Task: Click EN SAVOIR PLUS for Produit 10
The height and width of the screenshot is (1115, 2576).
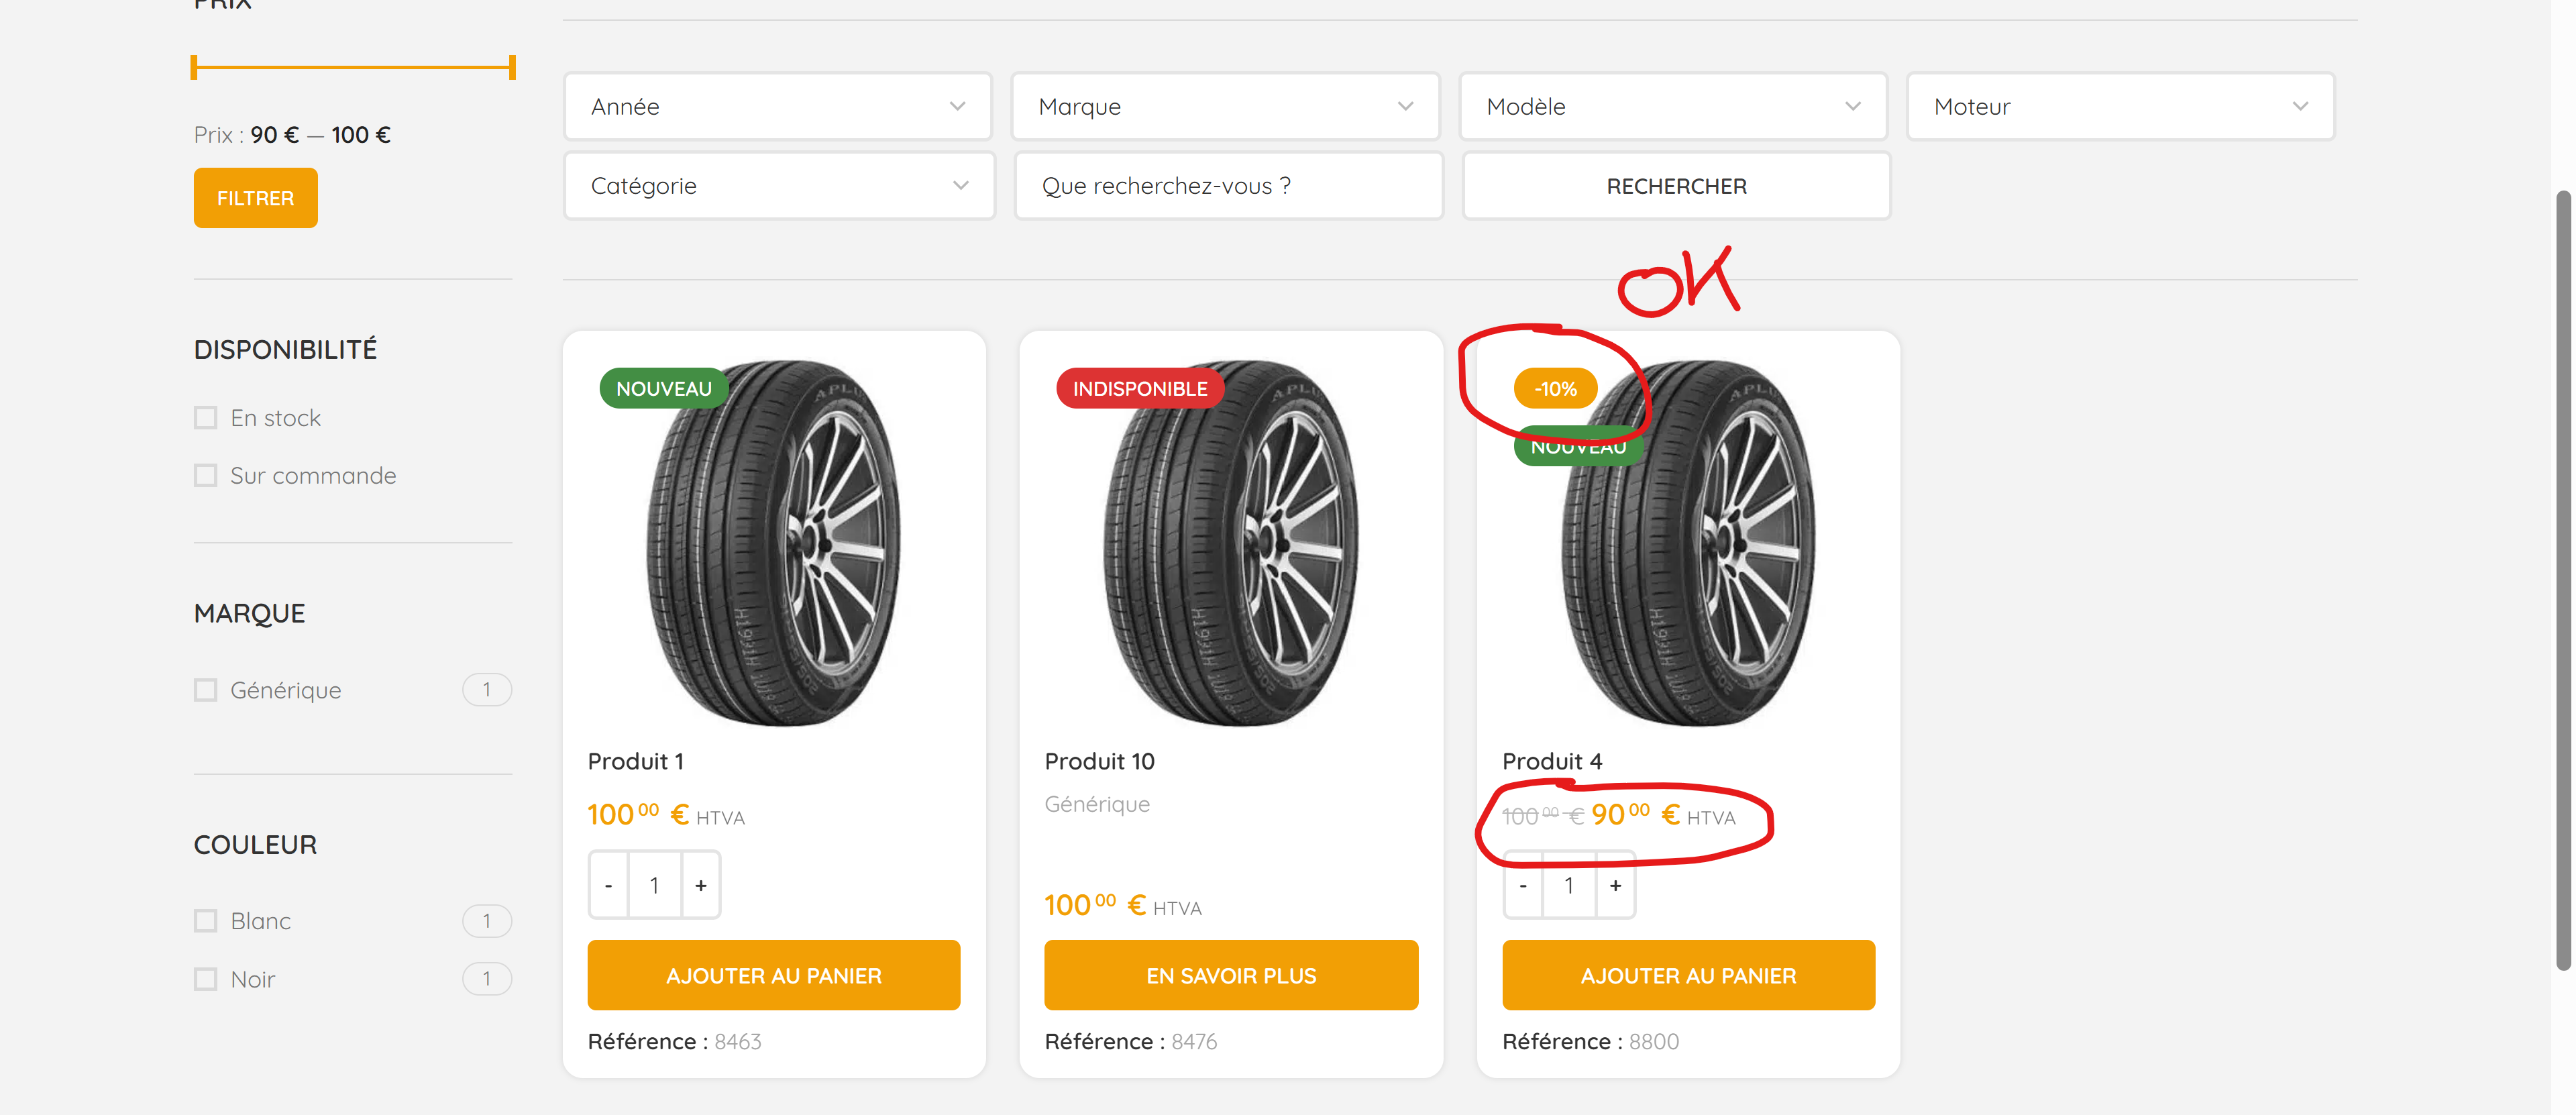Action: point(1231,975)
